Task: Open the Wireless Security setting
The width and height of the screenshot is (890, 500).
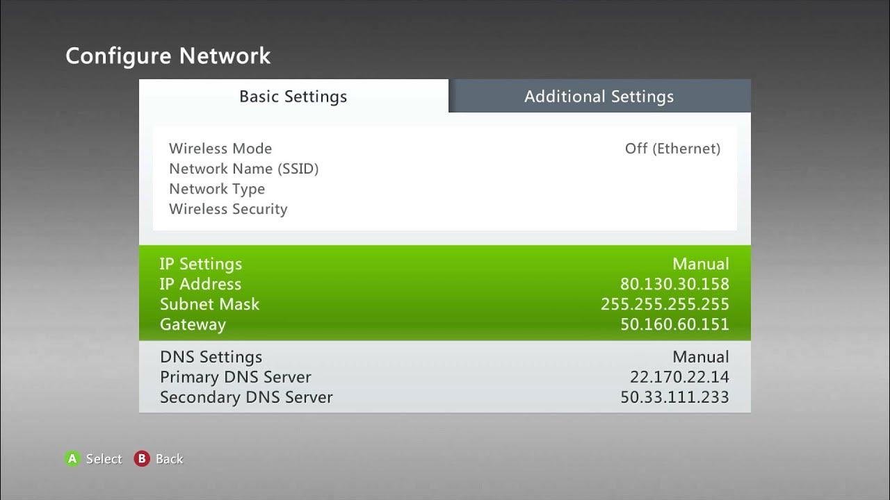Action: (x=228, y=209)
